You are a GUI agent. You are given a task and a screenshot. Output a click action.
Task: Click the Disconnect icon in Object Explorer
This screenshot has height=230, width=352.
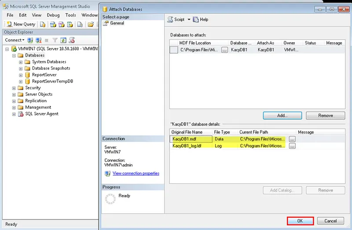click(x=39, y=40)
